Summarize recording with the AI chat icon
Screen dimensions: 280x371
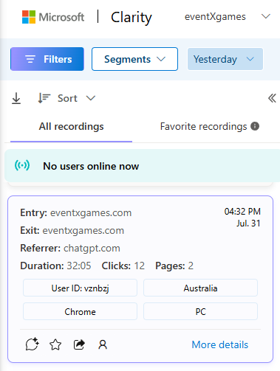click(x=32, y=344)
